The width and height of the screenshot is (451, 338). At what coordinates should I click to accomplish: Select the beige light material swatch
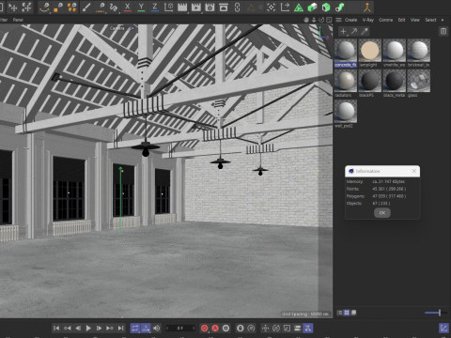click(370, 51)
